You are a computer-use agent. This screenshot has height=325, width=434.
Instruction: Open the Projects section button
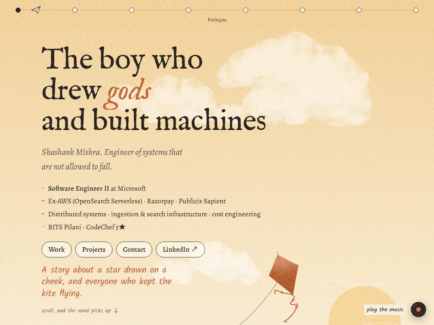(x=94, y=250)
